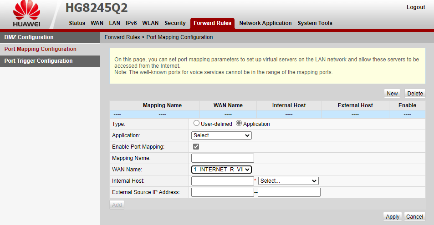This screenshot has height=225, width=434.
Task: Open the Network Application tab
Action: tap(265, 23)
